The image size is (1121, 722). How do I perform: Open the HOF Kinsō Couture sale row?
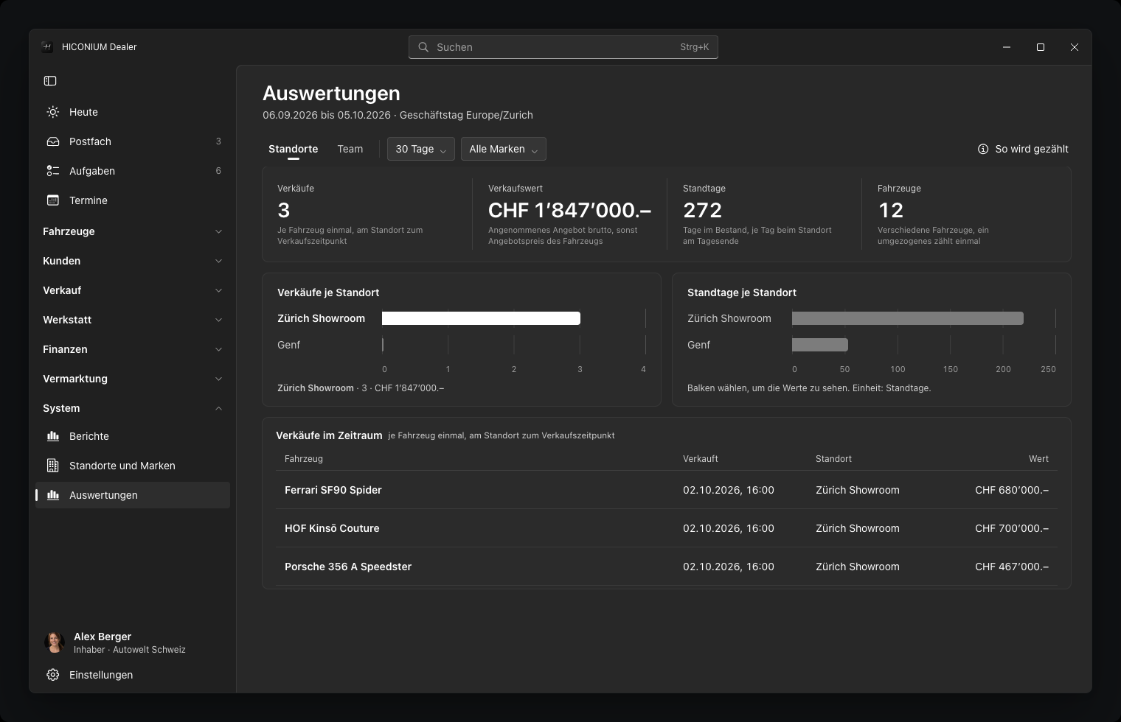coord(667,528)
